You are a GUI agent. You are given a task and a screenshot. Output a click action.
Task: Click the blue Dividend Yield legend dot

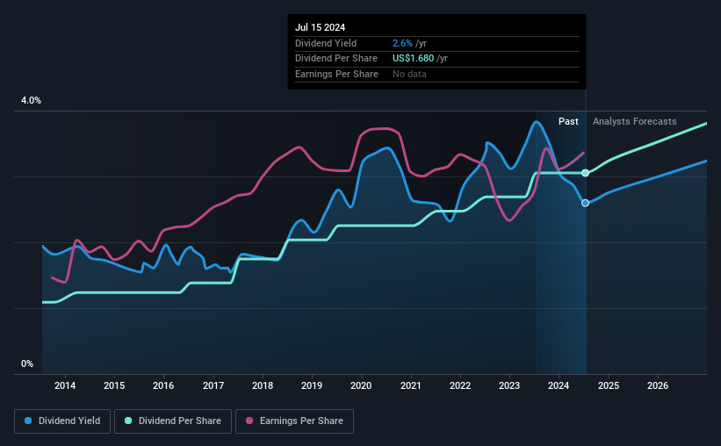point(28,421)
